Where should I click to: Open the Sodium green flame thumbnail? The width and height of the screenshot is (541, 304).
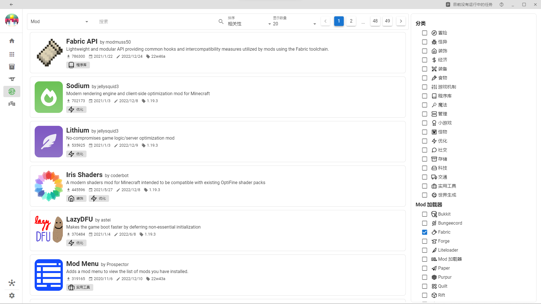click(49, 97)
